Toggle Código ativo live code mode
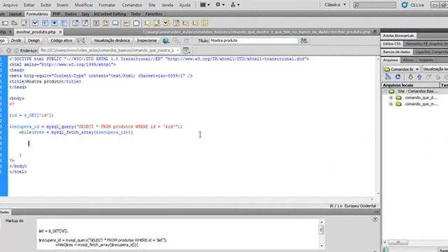 coord(61,41)
